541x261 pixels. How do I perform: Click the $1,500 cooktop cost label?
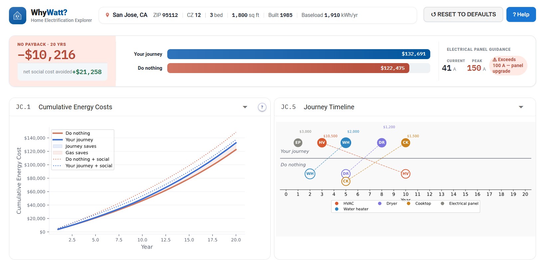(x=413, y=136)
